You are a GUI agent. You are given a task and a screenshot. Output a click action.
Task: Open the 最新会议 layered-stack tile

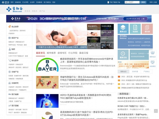click(123, 29)
